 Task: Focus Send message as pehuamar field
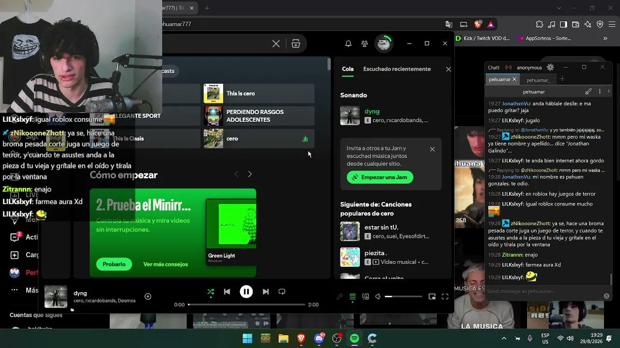coord(543,291)
